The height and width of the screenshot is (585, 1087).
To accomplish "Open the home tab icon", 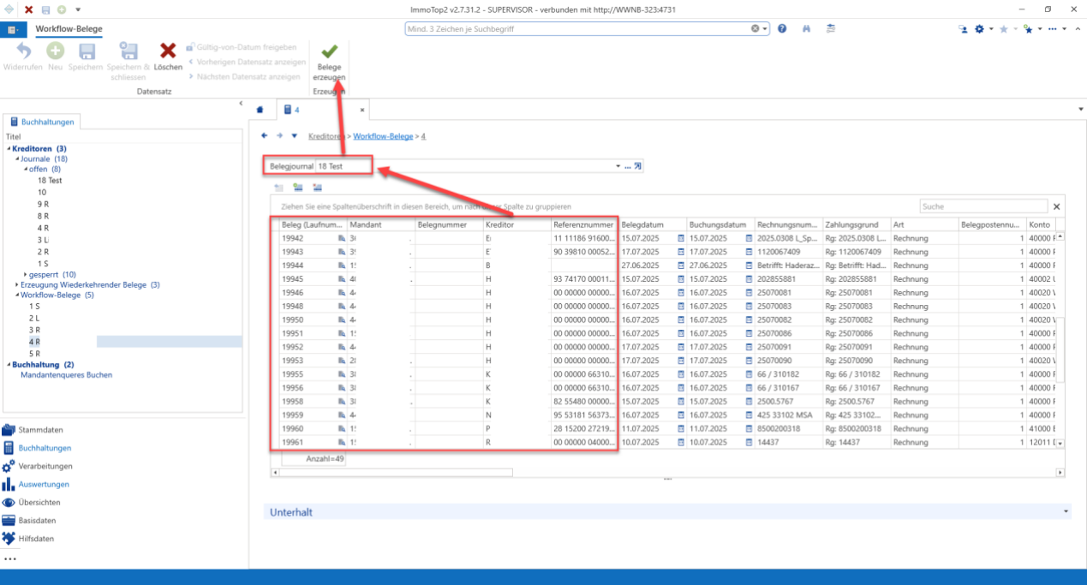I will (260, 110).
